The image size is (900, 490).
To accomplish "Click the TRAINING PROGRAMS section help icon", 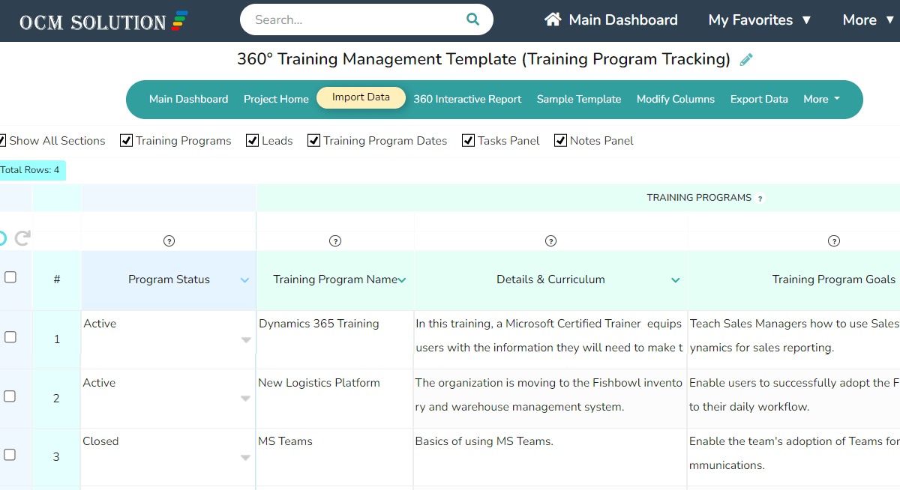I will [760, 198].
